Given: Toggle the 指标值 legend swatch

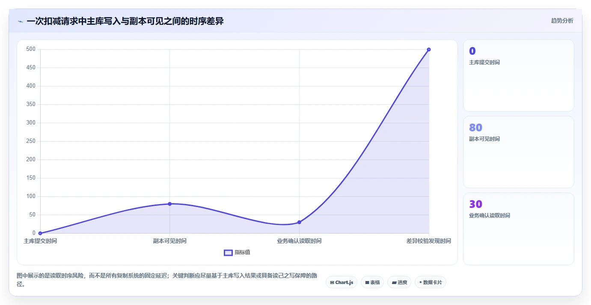Looking at the screenshot, I should click(228, 252).
